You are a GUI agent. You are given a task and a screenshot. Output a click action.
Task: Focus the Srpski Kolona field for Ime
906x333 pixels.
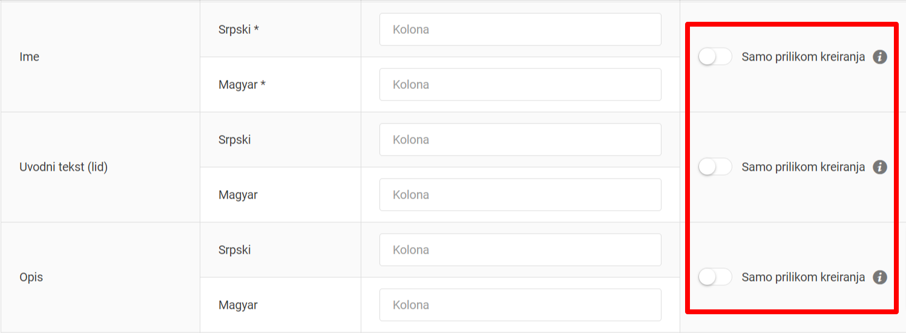coord(520,29)
